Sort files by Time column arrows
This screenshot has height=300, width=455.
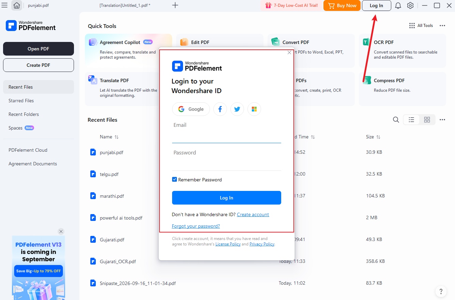point(313,137)
